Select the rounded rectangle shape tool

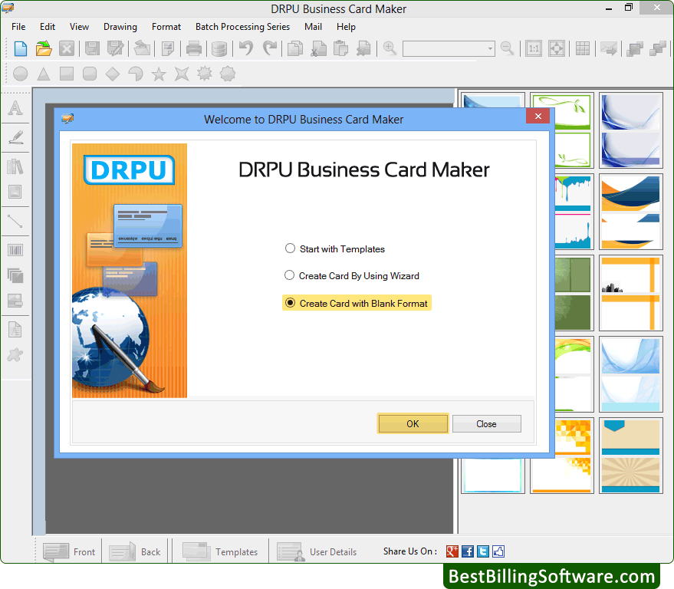pyautogui.click(x=90, y=74)
